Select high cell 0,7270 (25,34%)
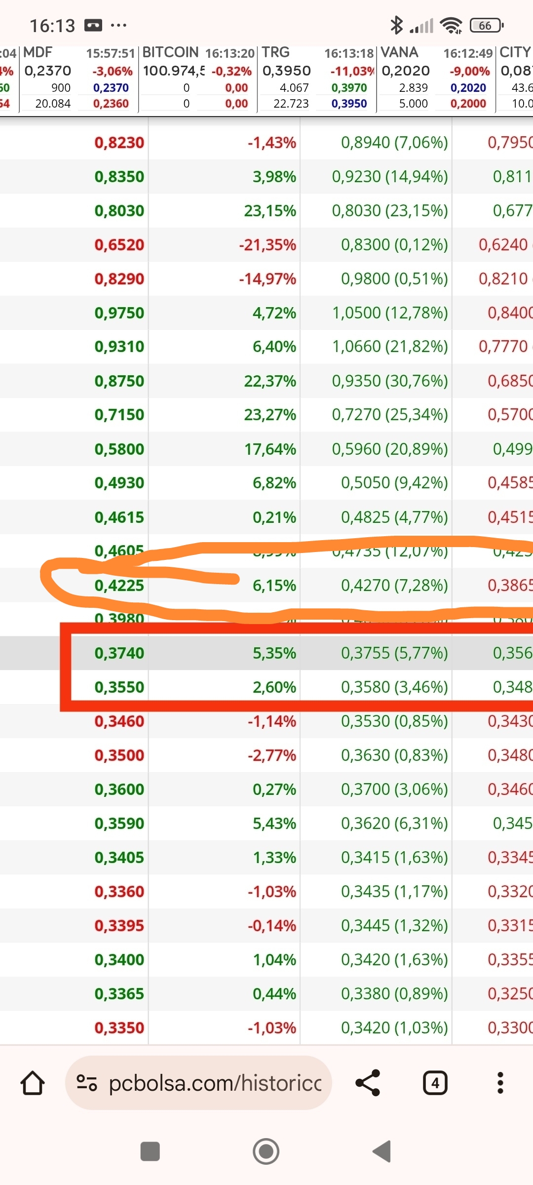533x1185 pixels. pos(390,415)
